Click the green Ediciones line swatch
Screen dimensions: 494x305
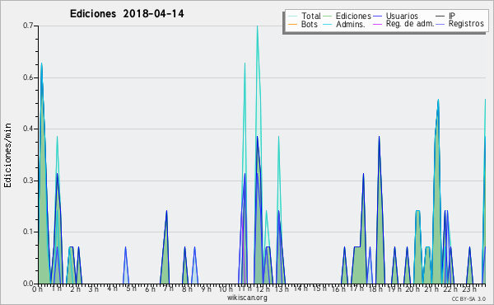click(x=328, y=16)
